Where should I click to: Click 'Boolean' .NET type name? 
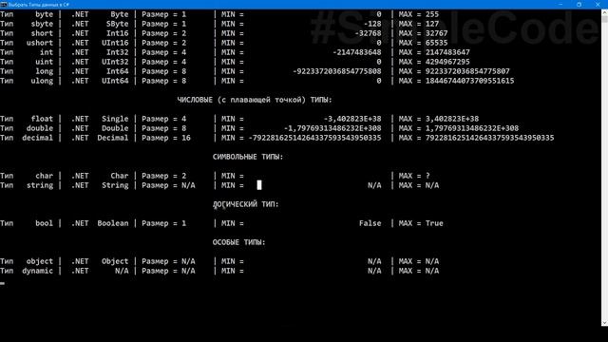coord(112,223)
